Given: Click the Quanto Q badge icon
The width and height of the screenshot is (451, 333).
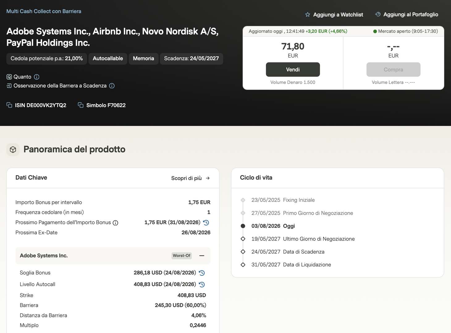Looking at the screenshot, I should [x=9, y=77].
